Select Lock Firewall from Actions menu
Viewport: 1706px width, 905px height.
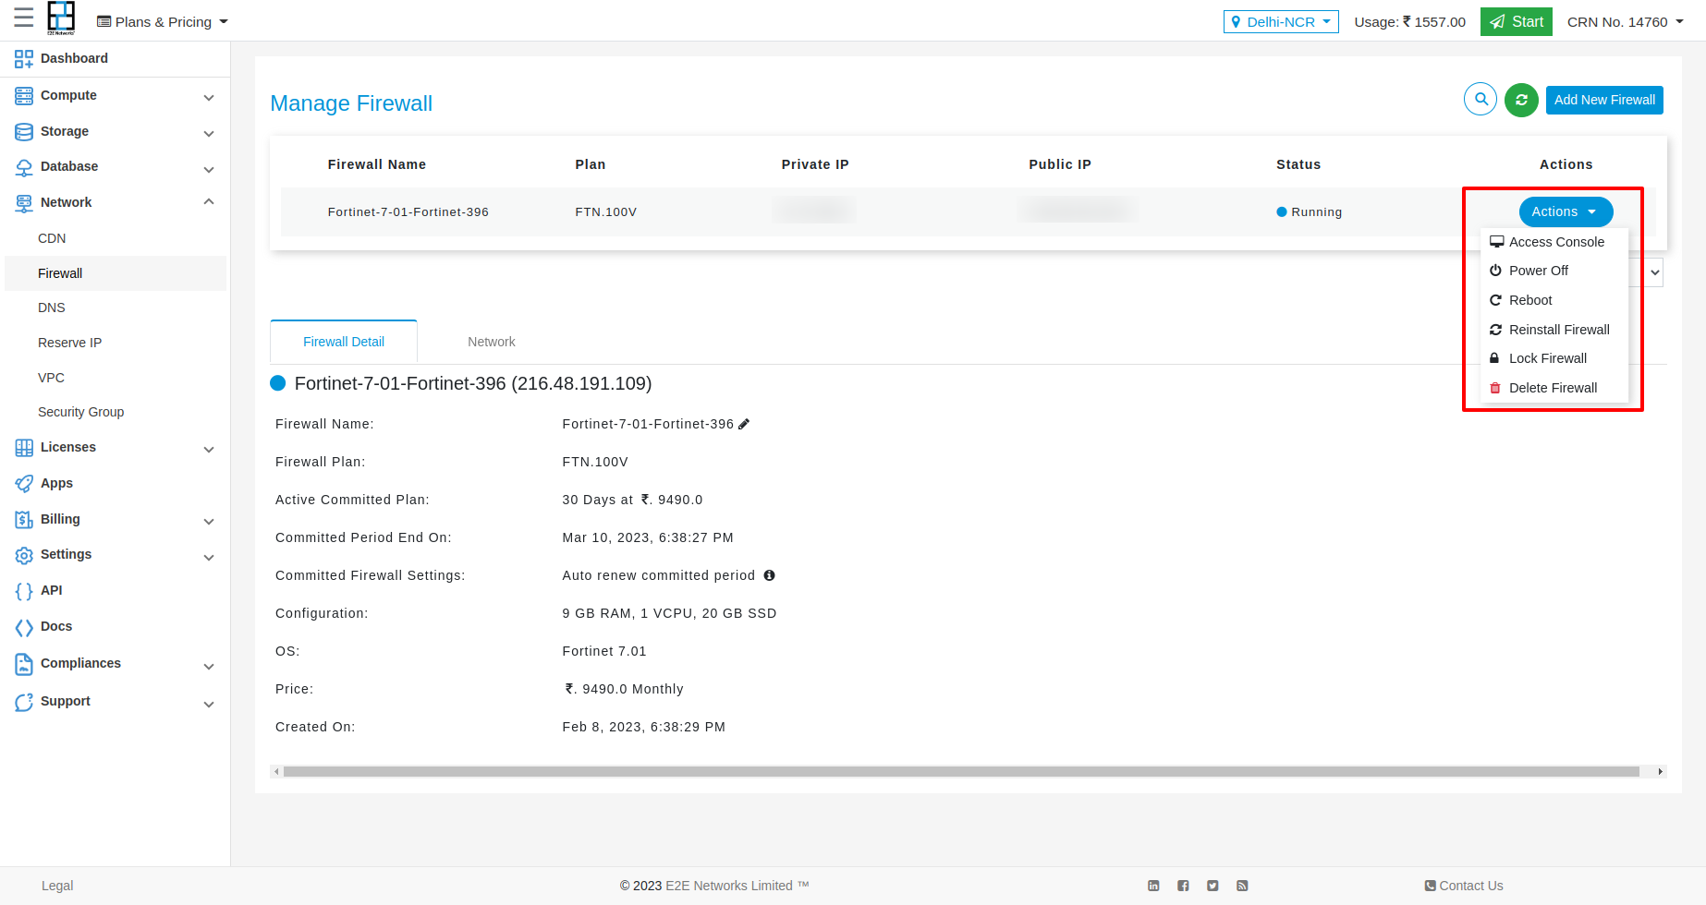pyautogui.click(x=1554, y=358)
